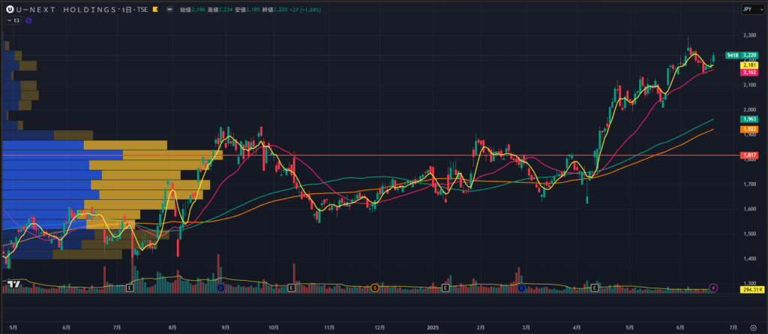Click the 2025 year label on time axis
Image resolution: width=768 pixels, height=334 pixels.
pos(432,327)
